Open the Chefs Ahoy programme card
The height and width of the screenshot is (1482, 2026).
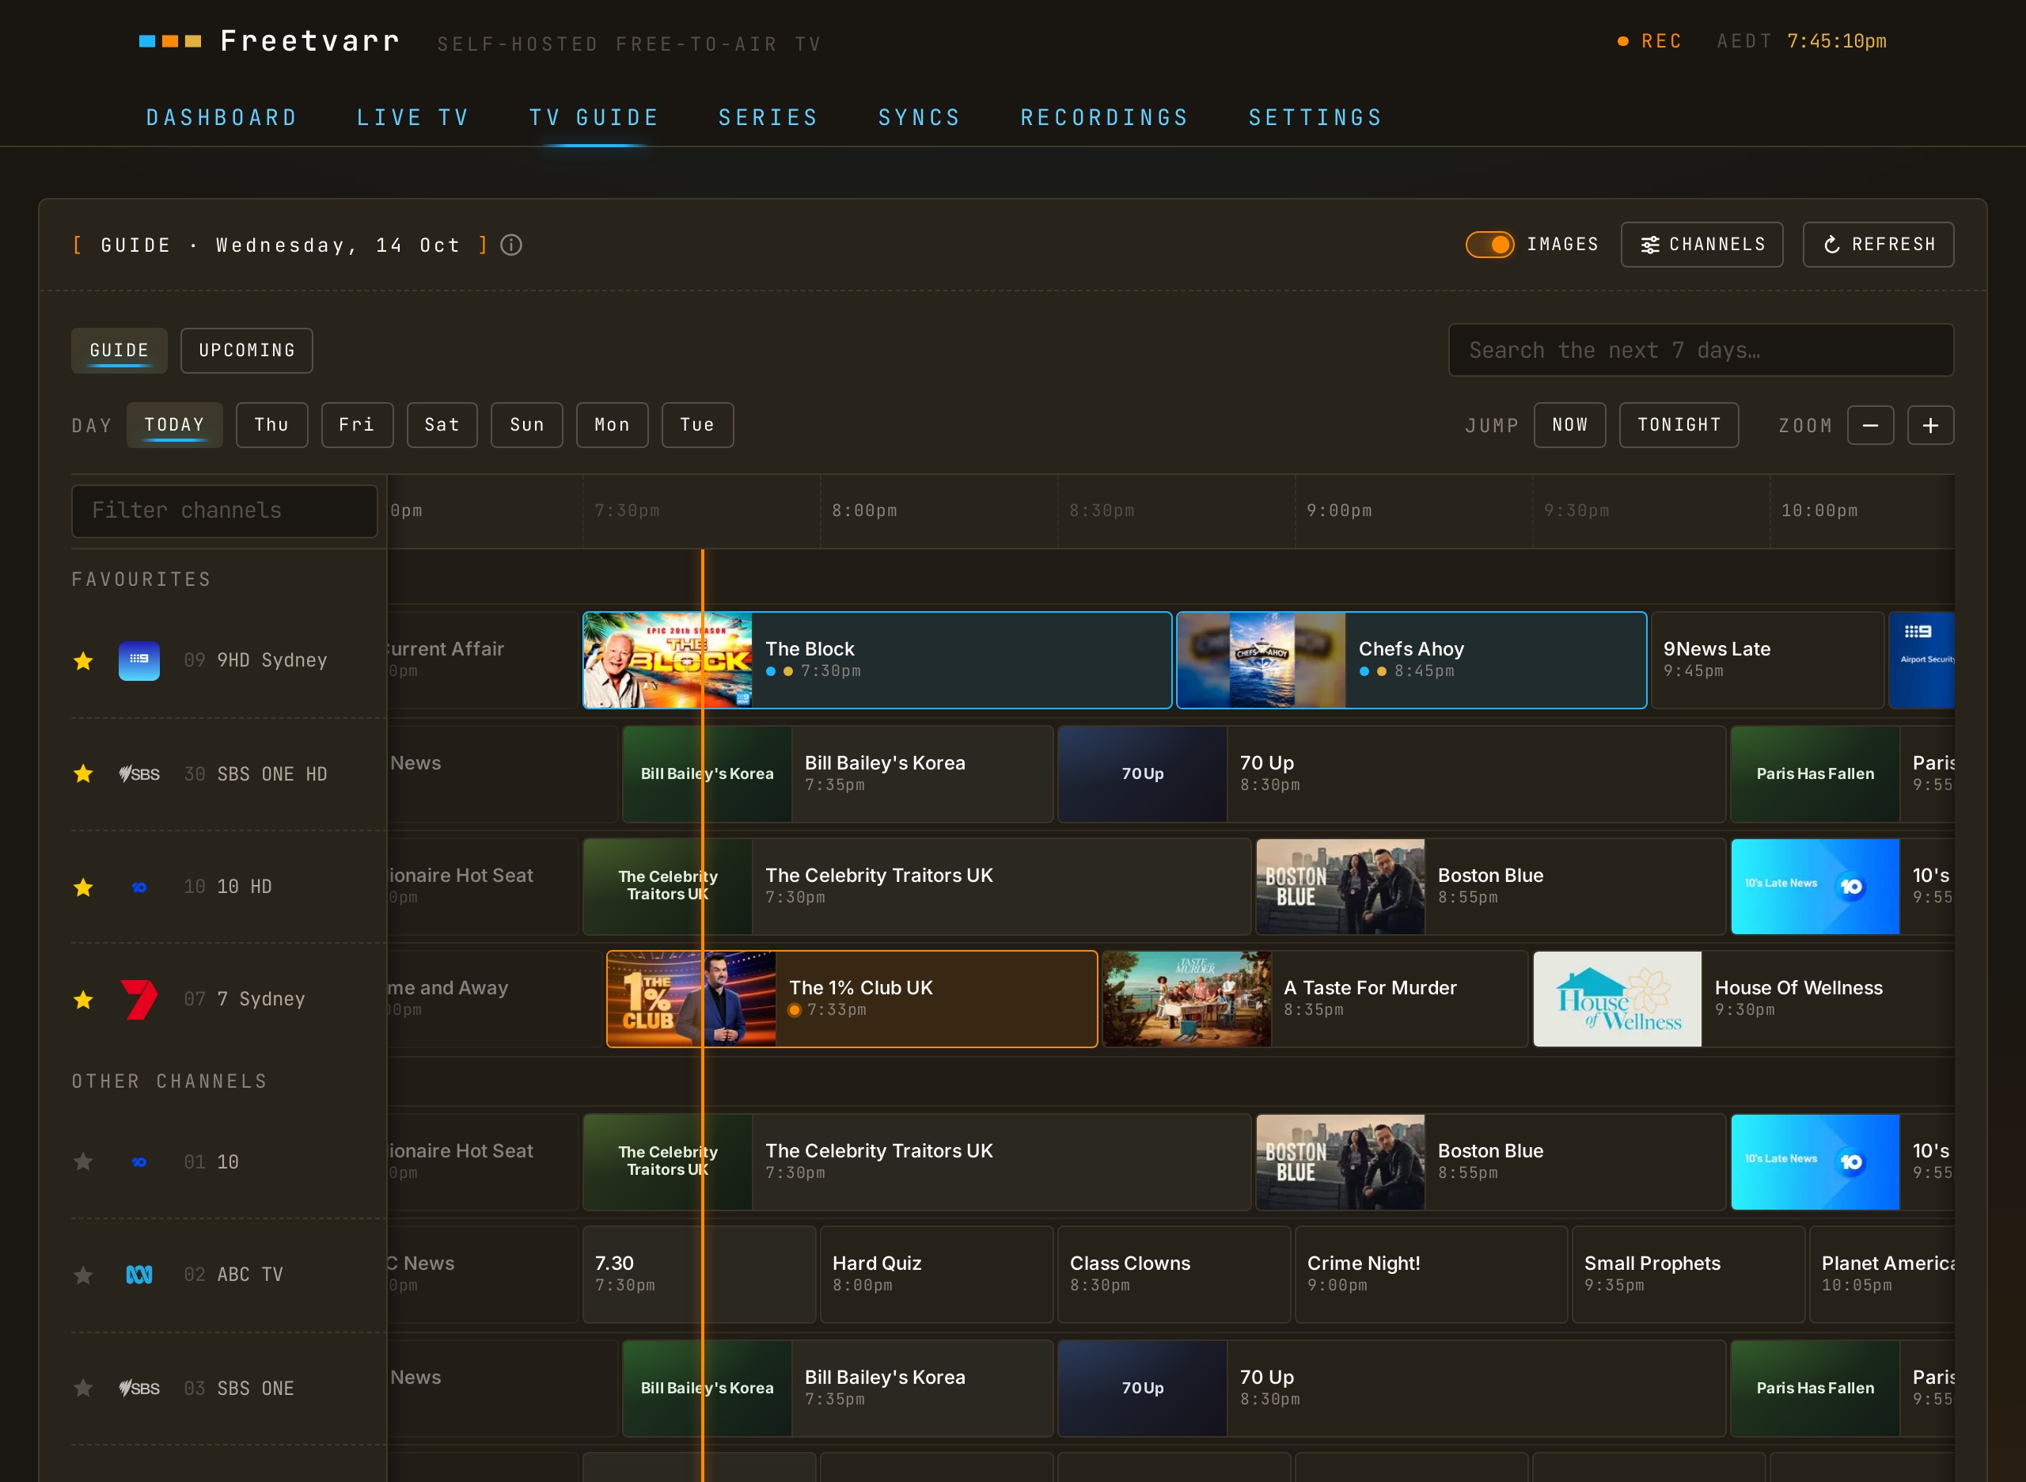(1411, 660)
